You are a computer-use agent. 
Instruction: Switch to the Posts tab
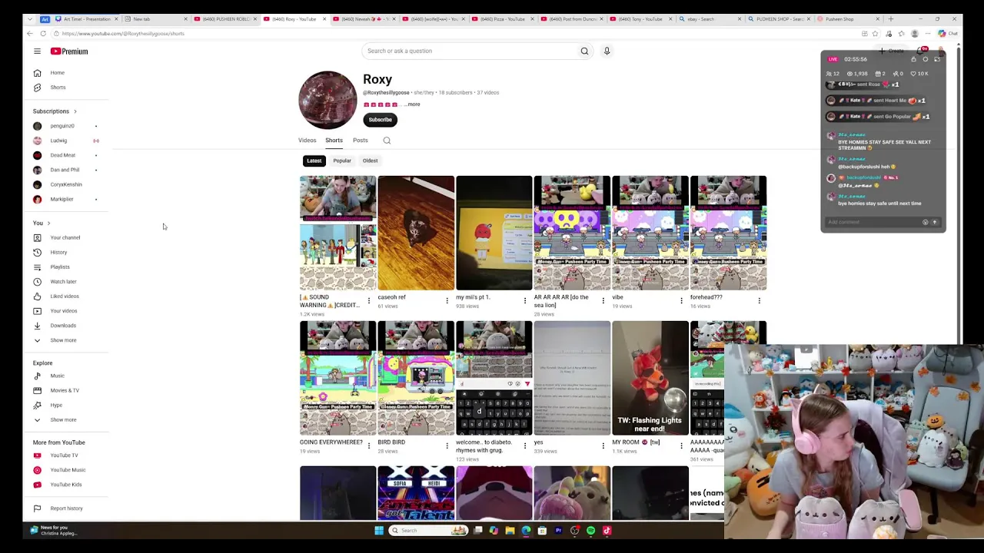(360, 141)
